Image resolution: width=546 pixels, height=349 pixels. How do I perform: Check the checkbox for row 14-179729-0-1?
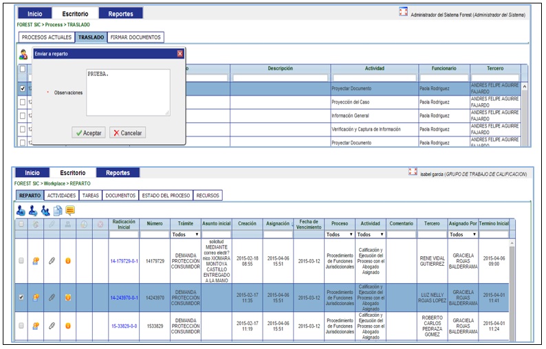[x=21, y=260]
